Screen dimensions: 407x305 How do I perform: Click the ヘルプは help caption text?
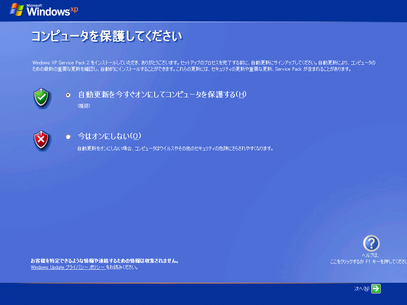pos(370,255)
